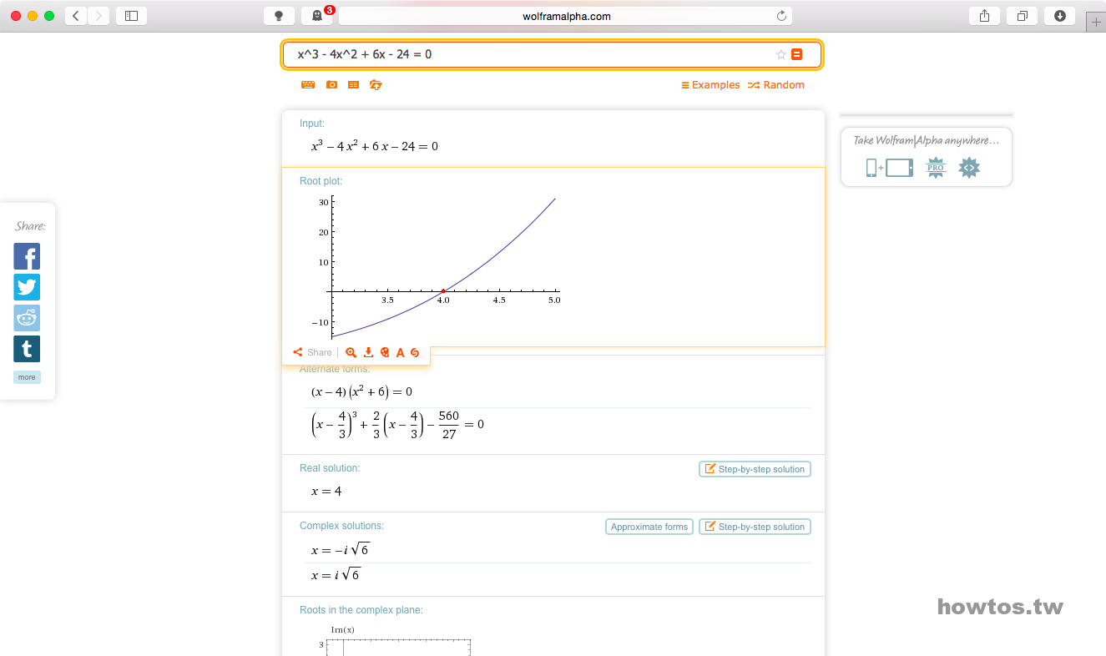1106x656 pixels.
Task: Click the orange spiral icon in the plot toolbar
Action: [415, 352]
